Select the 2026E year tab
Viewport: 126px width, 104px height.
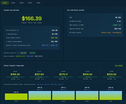5,3
